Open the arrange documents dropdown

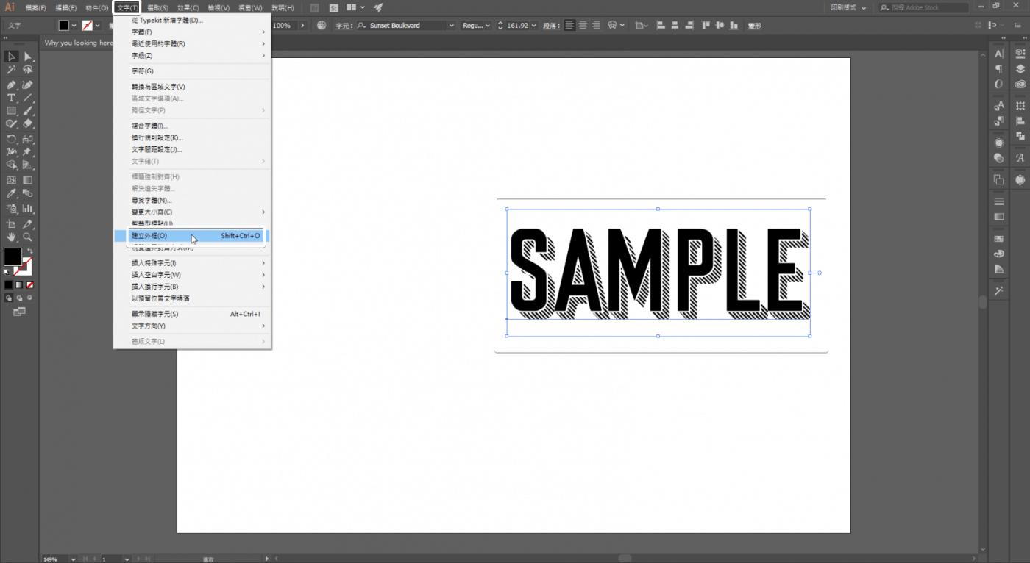(x=356, y=7)
